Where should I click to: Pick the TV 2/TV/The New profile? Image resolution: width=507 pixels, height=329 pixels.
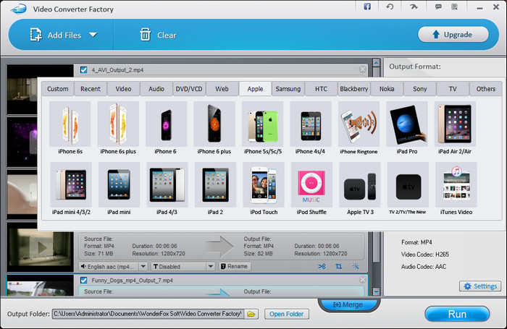pyautogui.click(x=408, y=189)
